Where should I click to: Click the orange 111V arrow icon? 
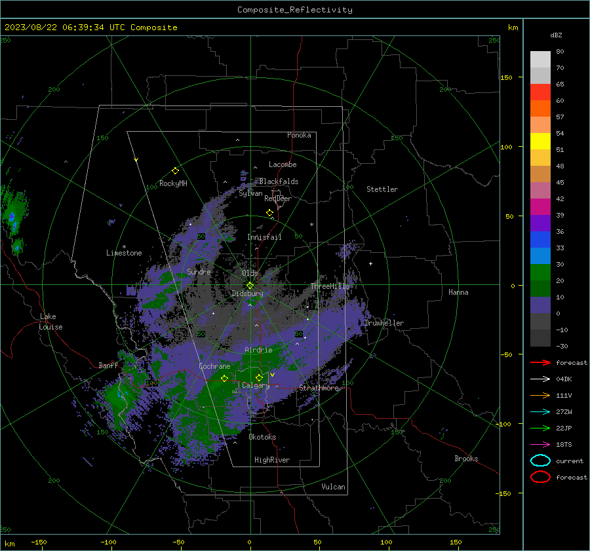coord(540,395)
